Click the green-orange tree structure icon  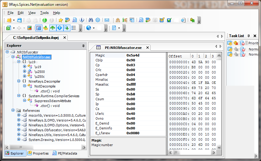tap(125, 20)
